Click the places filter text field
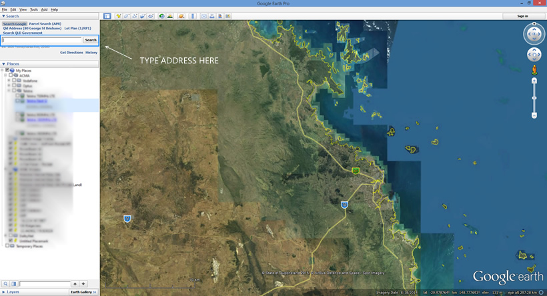Screen dimensions: 547x296 (x=45, y=284)
